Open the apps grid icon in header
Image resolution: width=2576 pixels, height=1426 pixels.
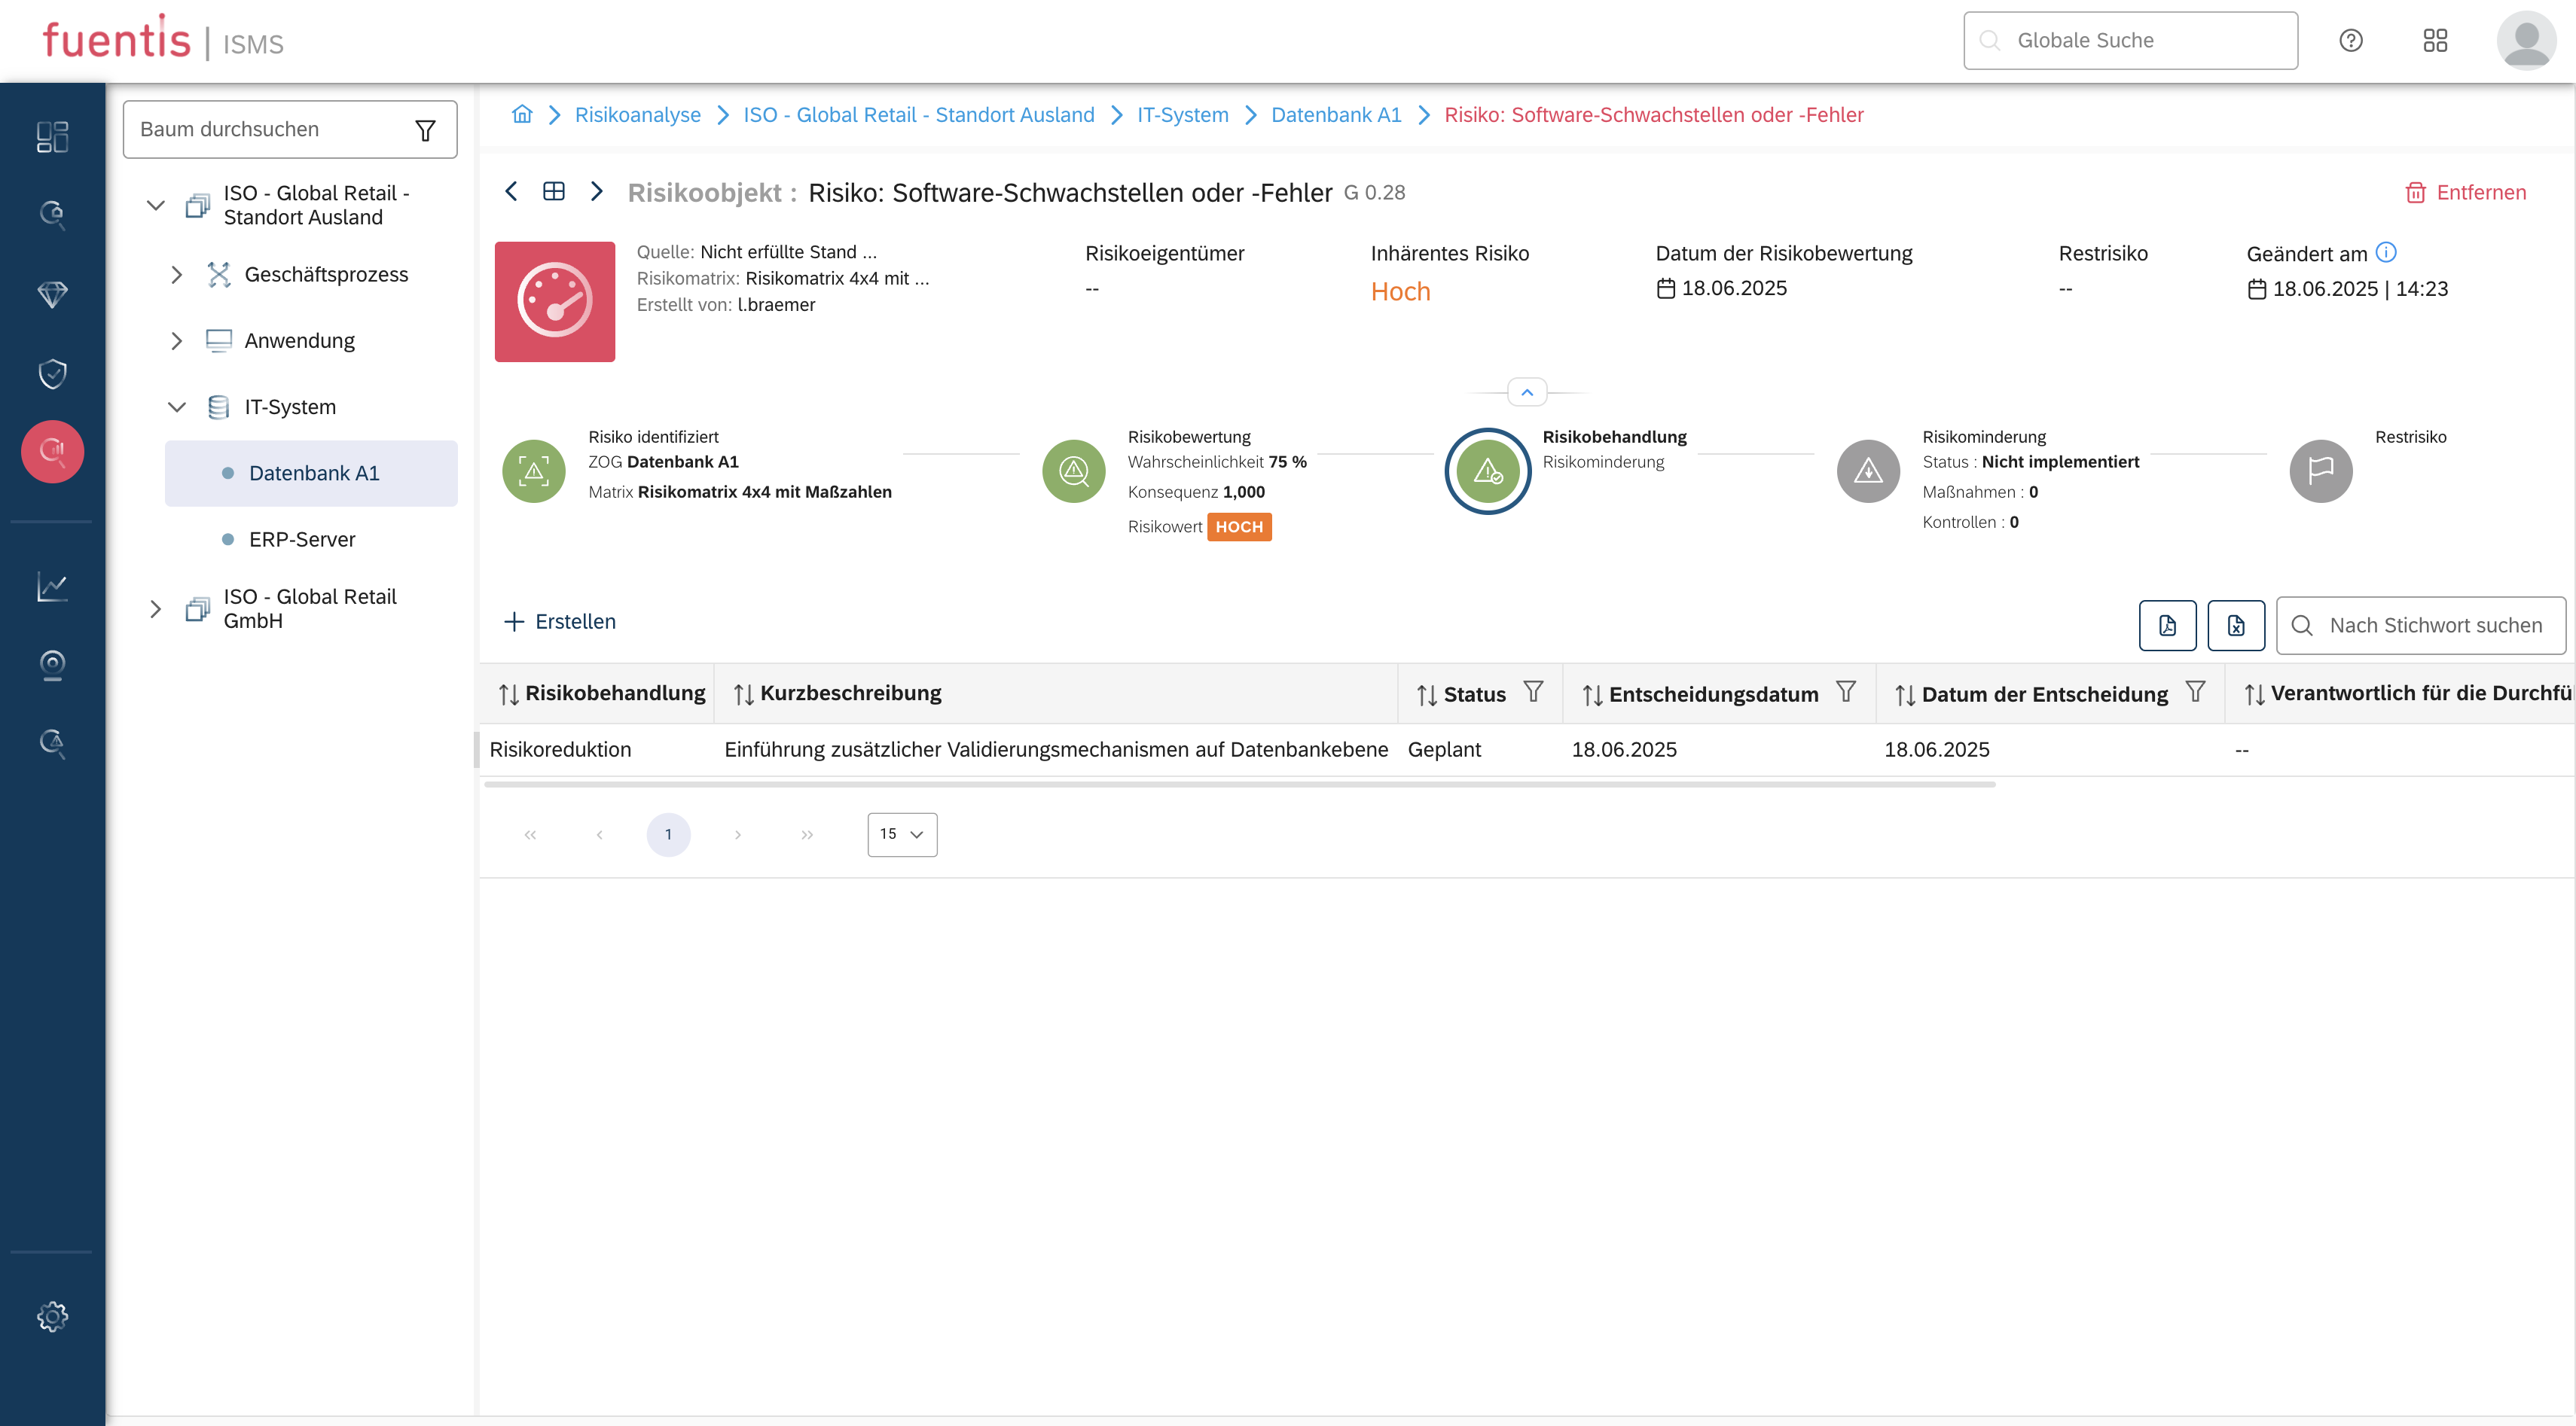coord(2435,41)
